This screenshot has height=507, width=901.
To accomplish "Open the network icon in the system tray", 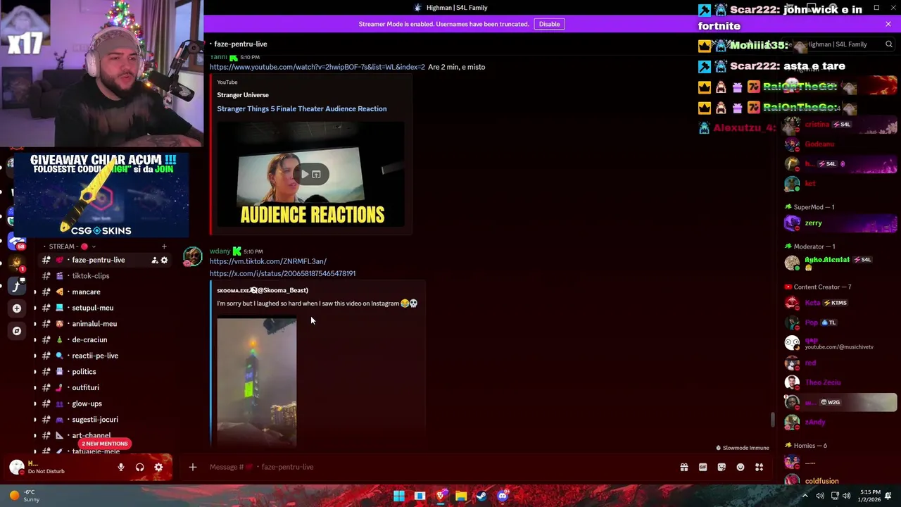I will 834,496.
